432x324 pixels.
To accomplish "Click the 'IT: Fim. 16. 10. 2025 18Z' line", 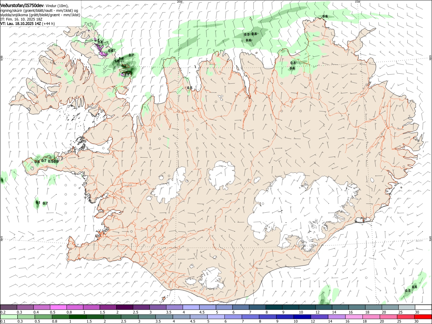I will (x=21, y=19).
